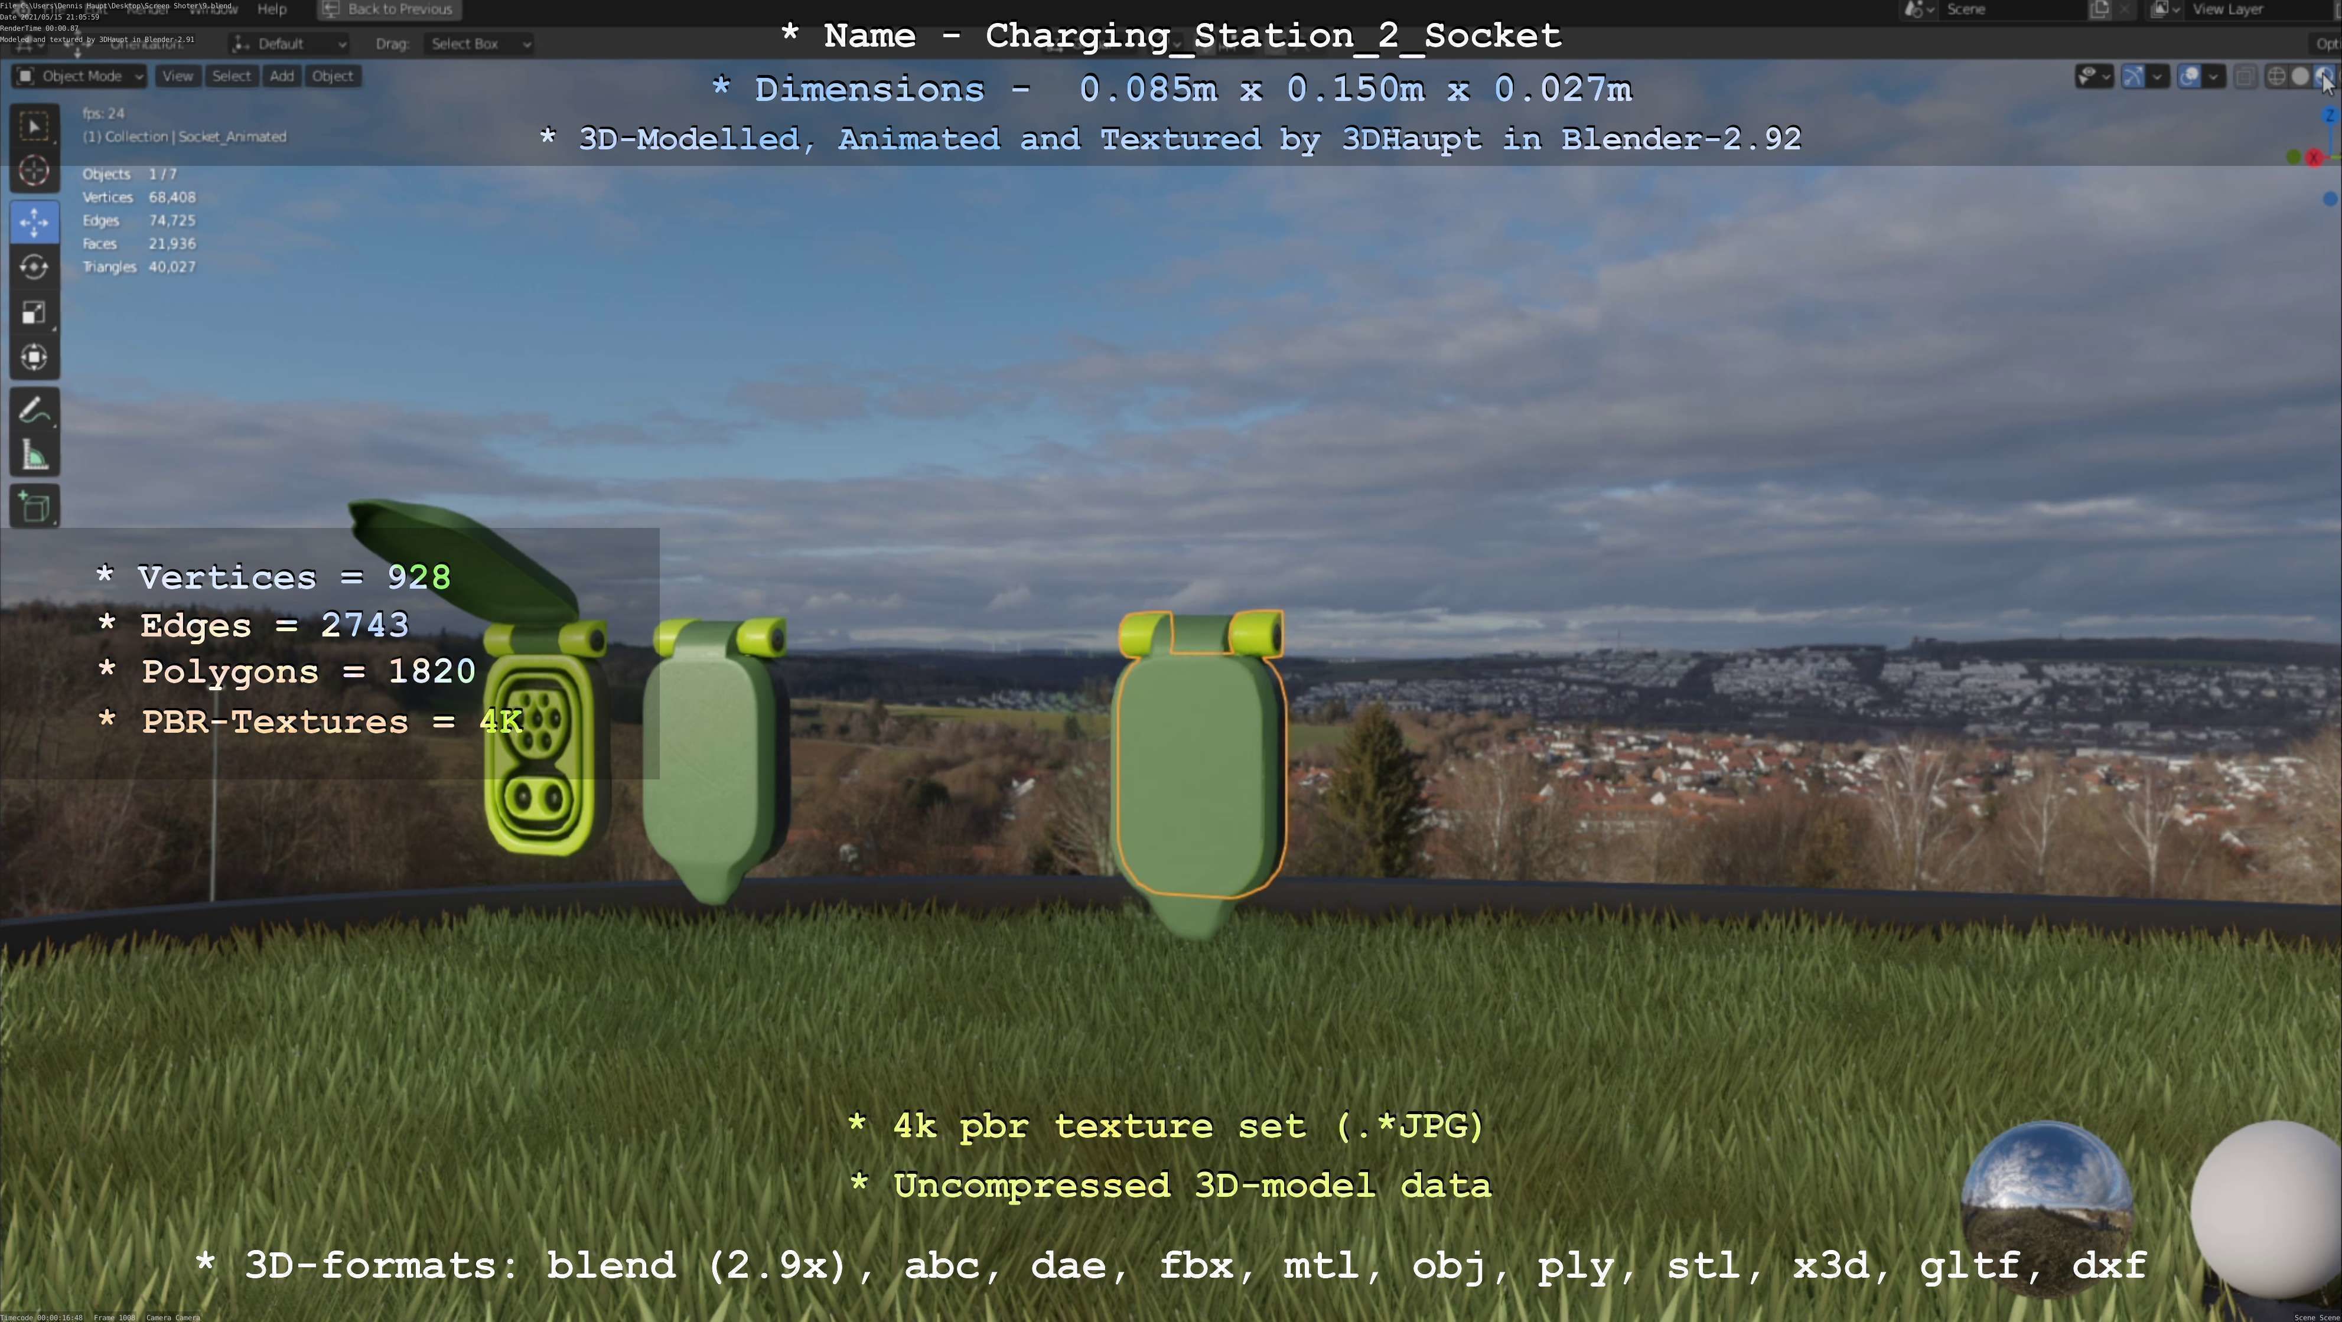Click the Edges 74,725 statistic

(x=139, y=221)
